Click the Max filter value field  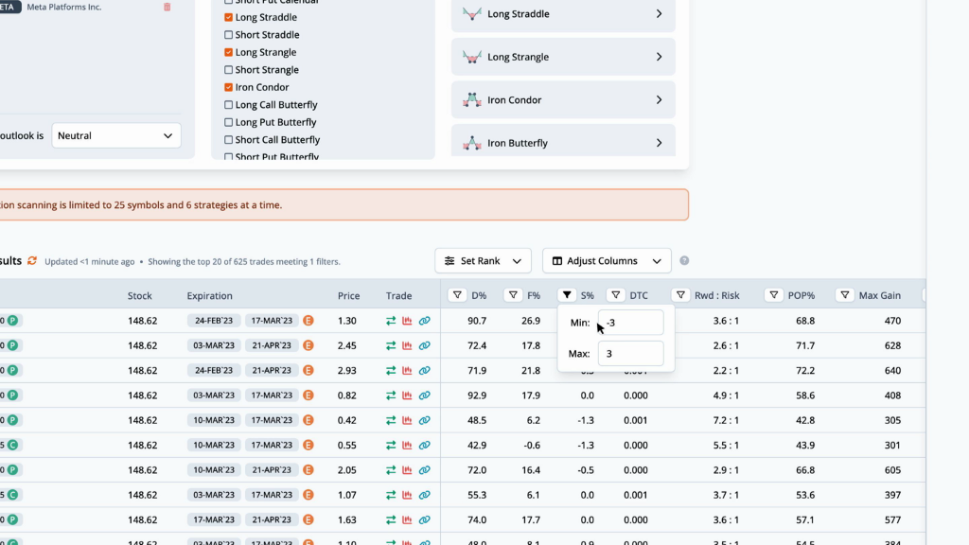(631, 354)
